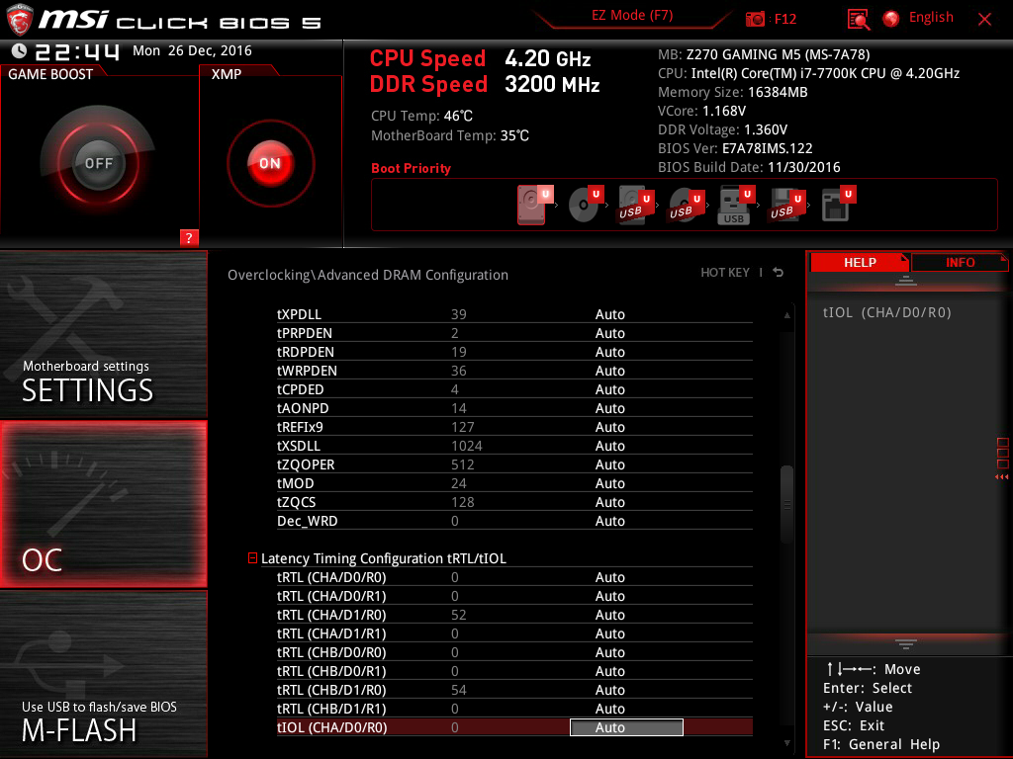The width and height of the screenshot is (1013, 759).
Task: Select the tCPDED row
Action: click(x=514, y=389)
